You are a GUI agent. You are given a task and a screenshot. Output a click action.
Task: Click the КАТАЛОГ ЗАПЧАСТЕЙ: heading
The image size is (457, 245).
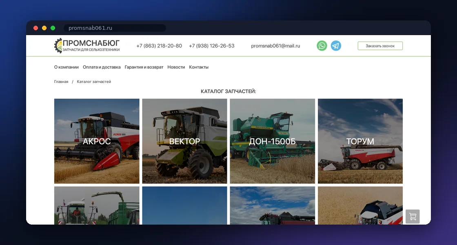pos(228,91)
